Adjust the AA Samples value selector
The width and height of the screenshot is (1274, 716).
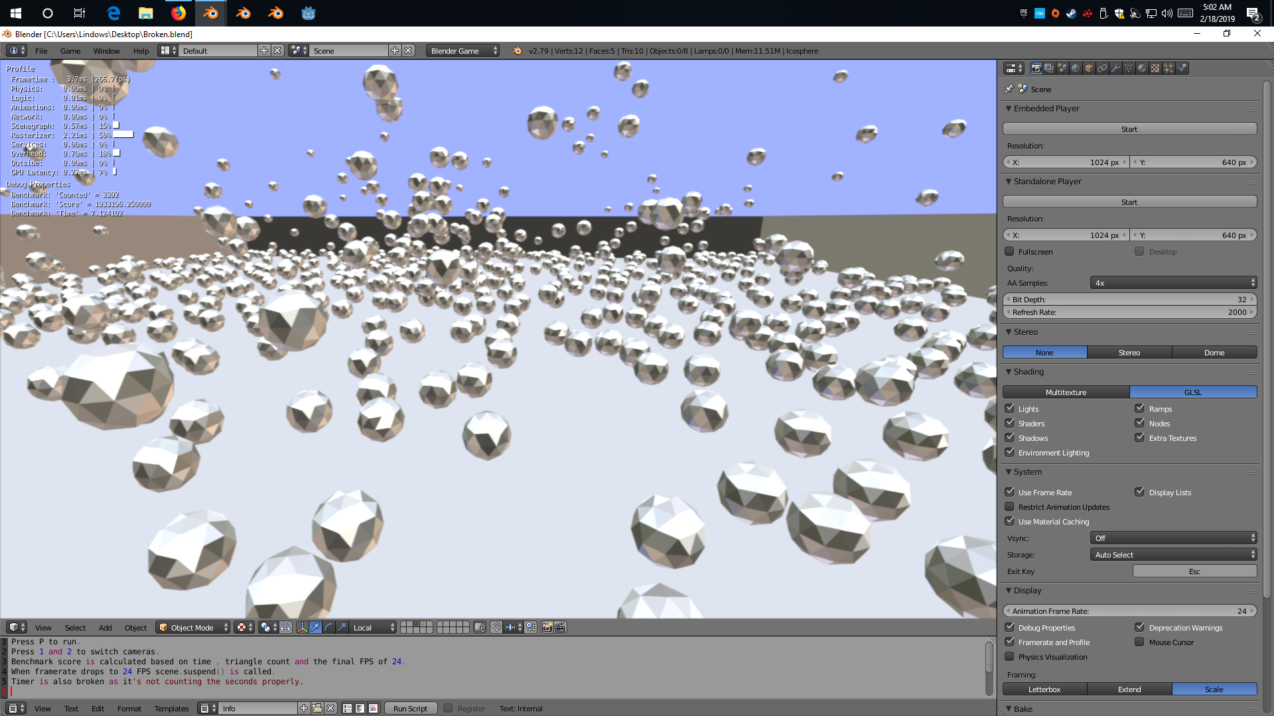1172,282
